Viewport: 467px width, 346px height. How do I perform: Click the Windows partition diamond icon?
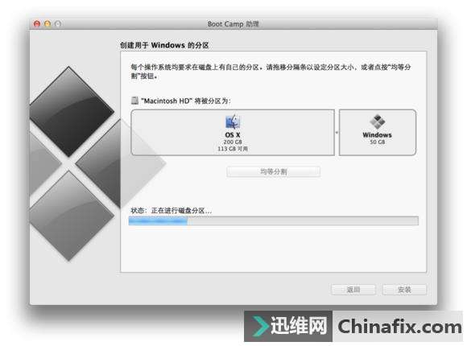(x=378, y=122)
